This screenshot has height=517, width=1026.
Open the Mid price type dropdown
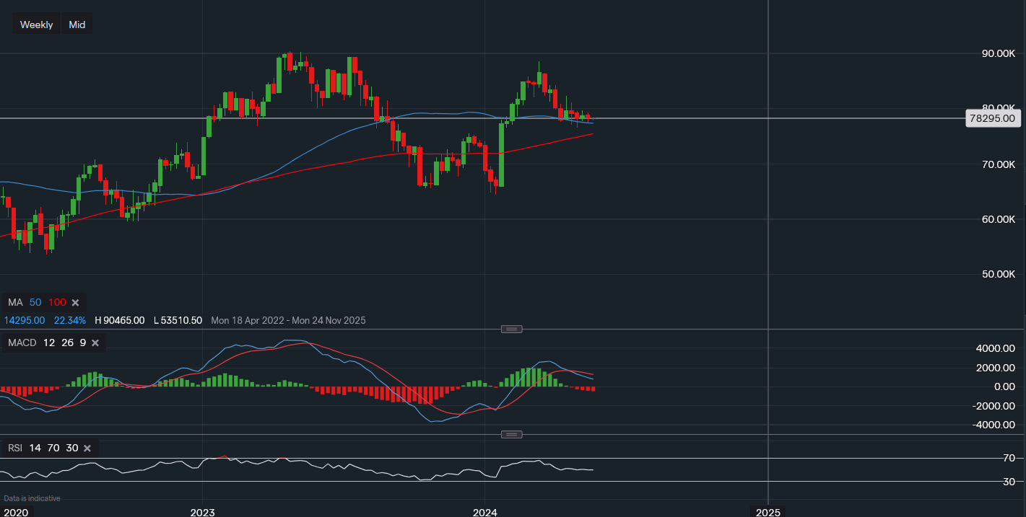pyautogui.click(x=77, y=25)
